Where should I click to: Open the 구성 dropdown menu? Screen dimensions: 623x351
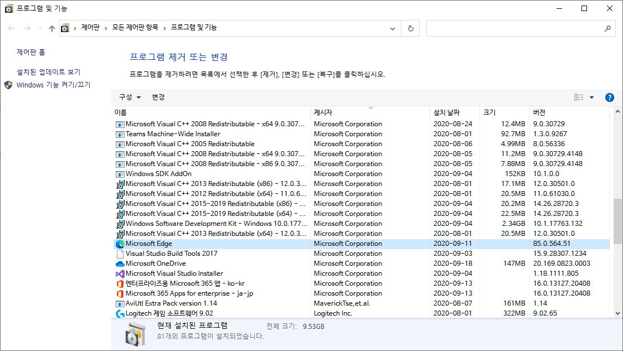(130, 97)
